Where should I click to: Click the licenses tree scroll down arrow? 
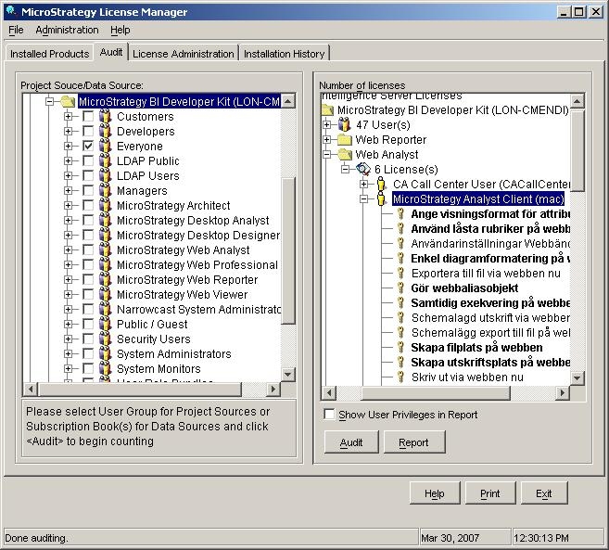tap(577, 377)
